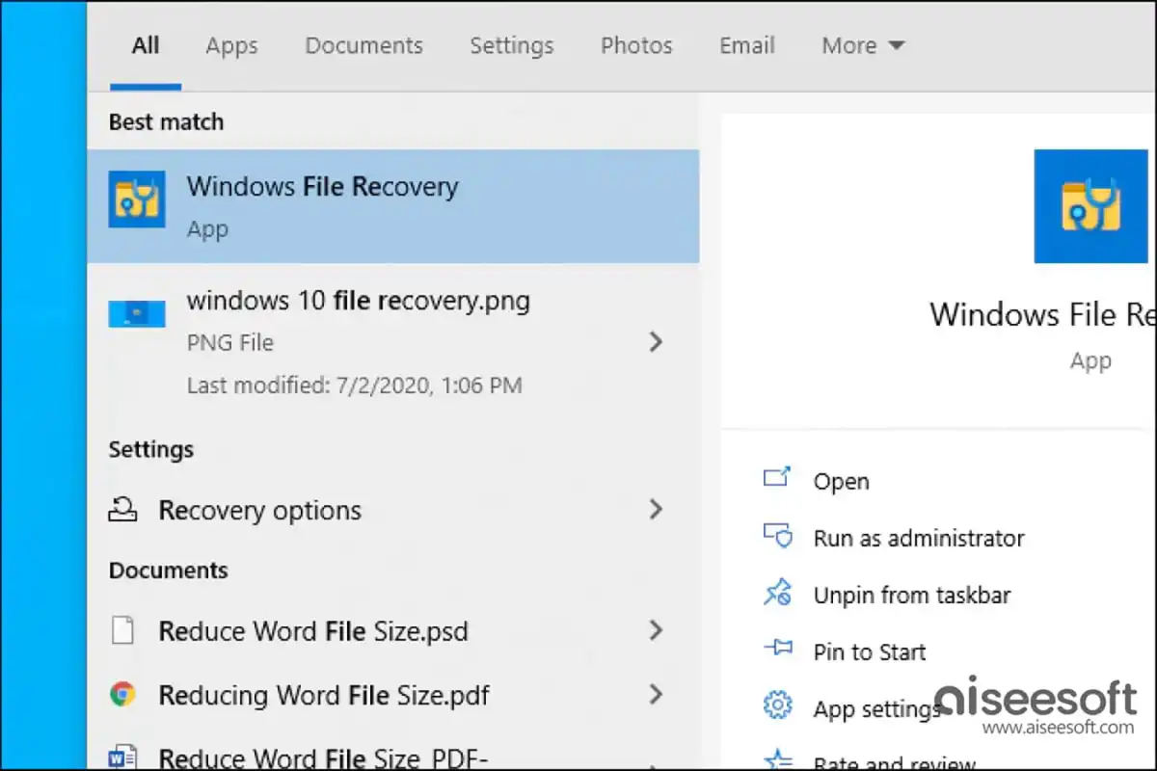
Task: Click the Open action icon
Action: pos(776,479)
